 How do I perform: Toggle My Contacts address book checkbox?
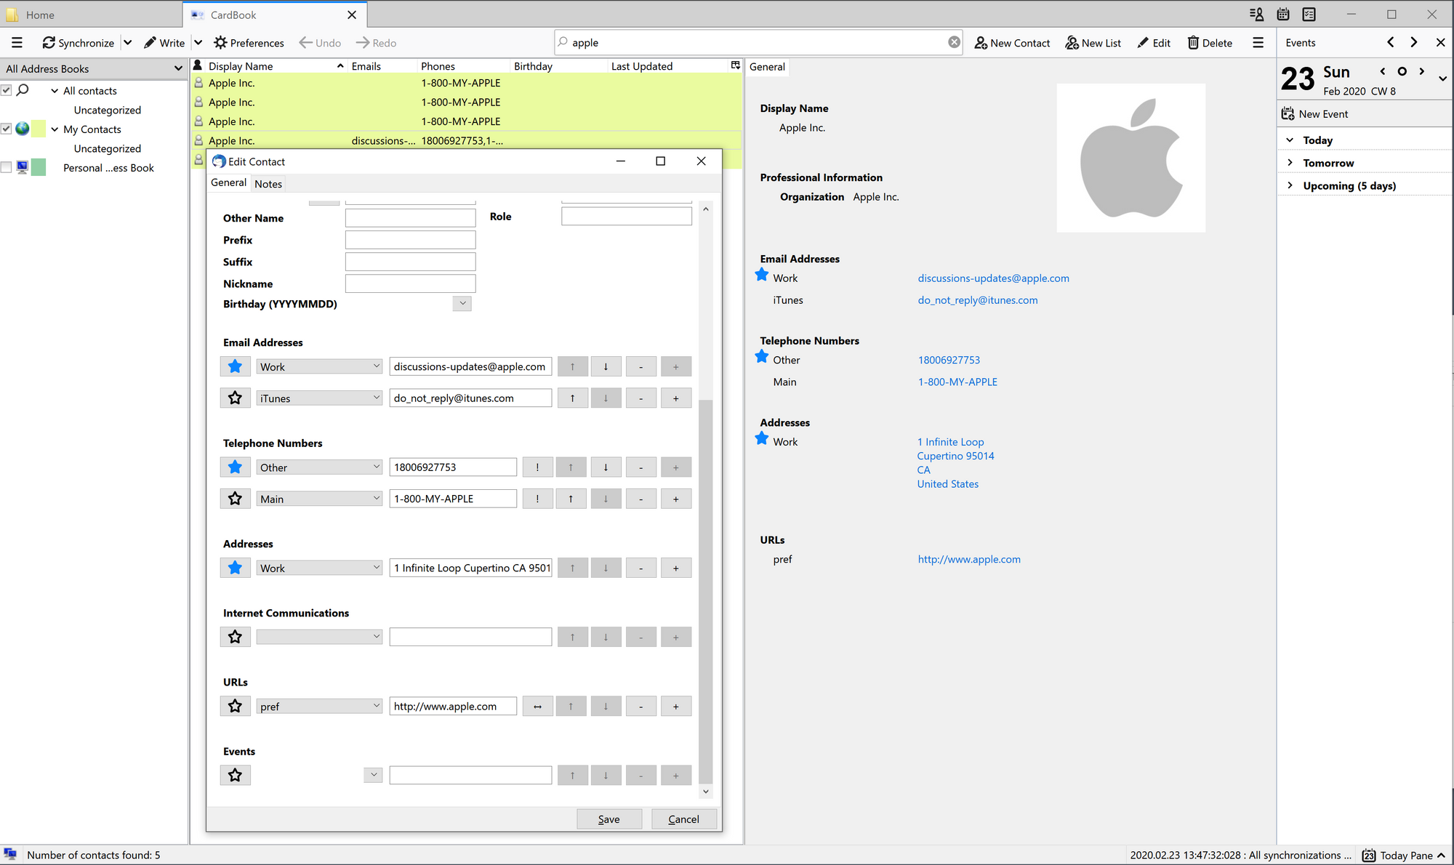click(x=7, y=129)
